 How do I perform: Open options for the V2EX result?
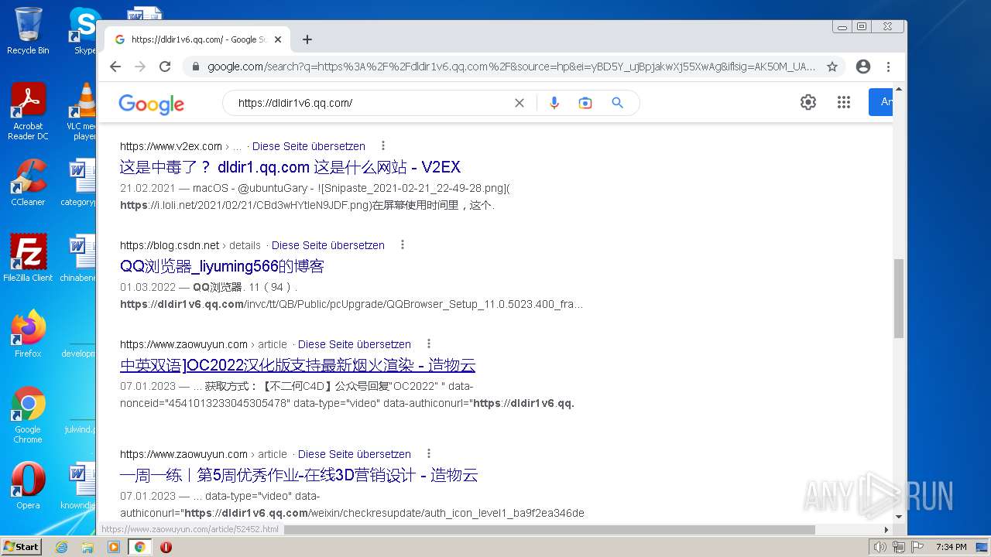382,145
